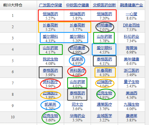Viewport: 149px width, 125px height.
Task: Click 英科医疗 with 4.08% holding
Action: (77, 70)
